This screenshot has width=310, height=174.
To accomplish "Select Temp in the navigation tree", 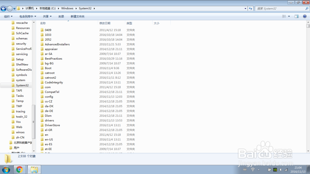I will click(x=20, y=101).
